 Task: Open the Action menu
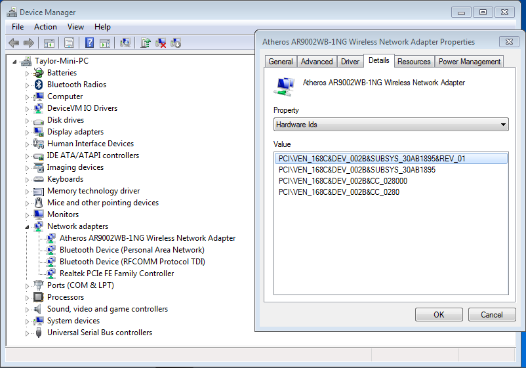coord(45,27)
